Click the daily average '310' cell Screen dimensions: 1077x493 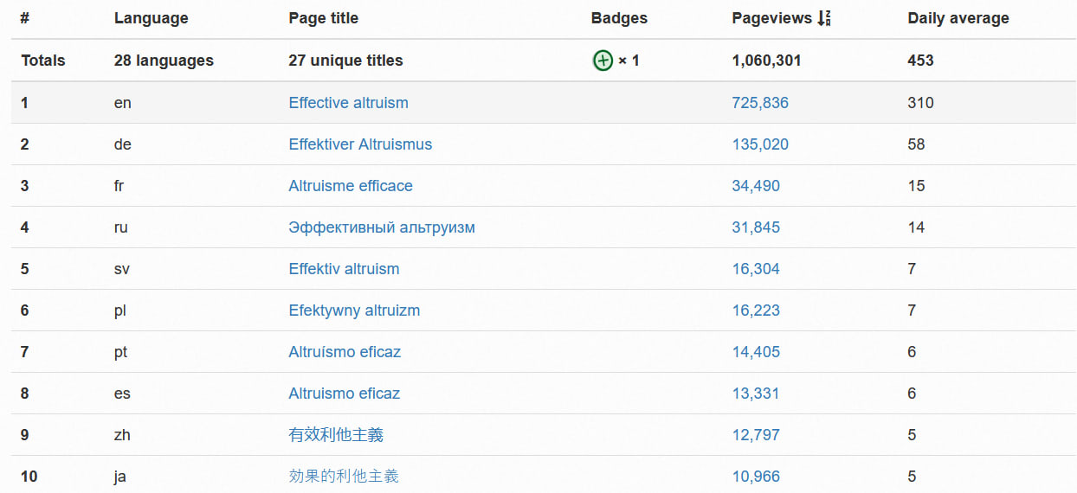pyautogui.click(x=920, y=103)
